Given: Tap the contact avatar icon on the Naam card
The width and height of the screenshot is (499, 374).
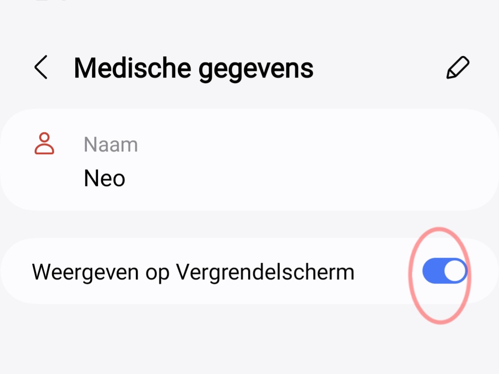Looking at the screenshot, I should [44, 144].
